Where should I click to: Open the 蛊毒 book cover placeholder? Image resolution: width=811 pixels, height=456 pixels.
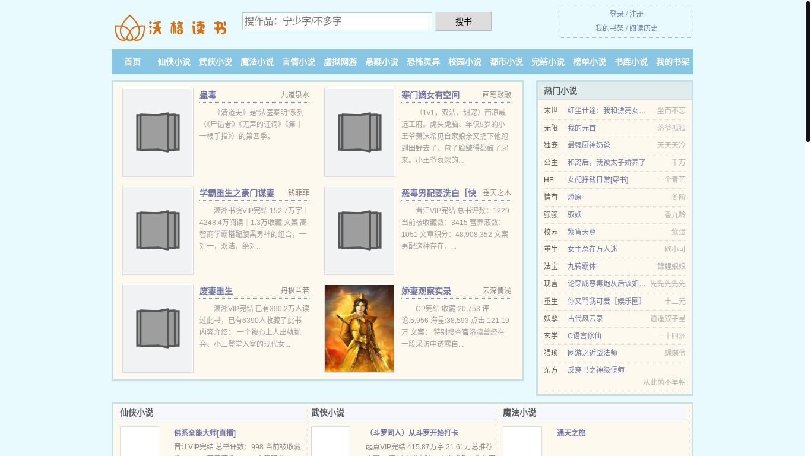pos(158,132)
